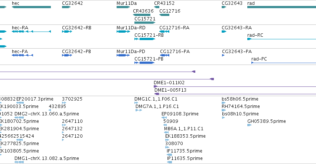Select the CR43636 gene bar
Image resolution: width=316 pixels, height=164 pixels.
pos(142,15)
